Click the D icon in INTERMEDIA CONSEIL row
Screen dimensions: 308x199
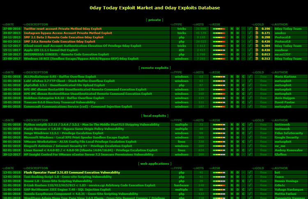[238, 54]
